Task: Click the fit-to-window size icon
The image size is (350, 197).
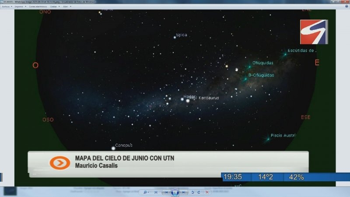Action: (155, 192)
